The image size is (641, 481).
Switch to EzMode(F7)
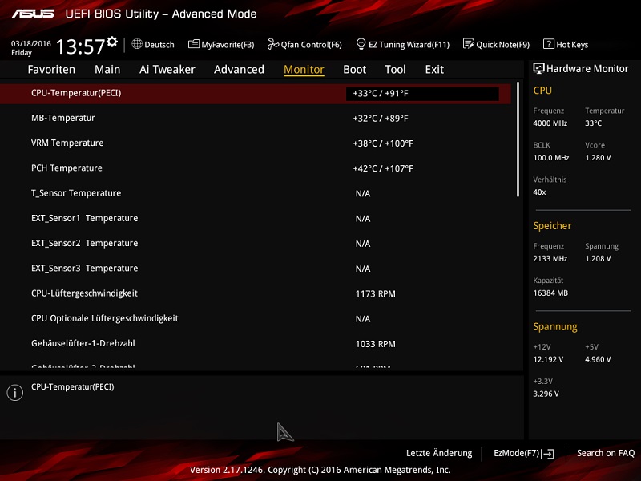(x=524, y=453)
